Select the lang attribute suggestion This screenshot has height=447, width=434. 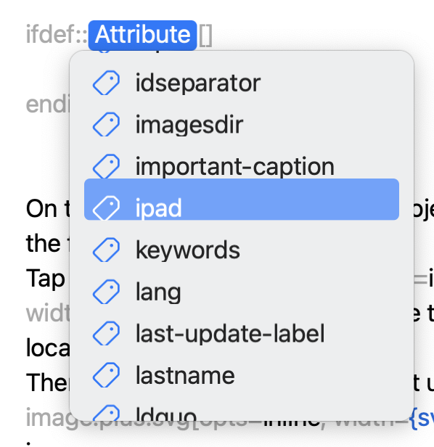point(242,292)
